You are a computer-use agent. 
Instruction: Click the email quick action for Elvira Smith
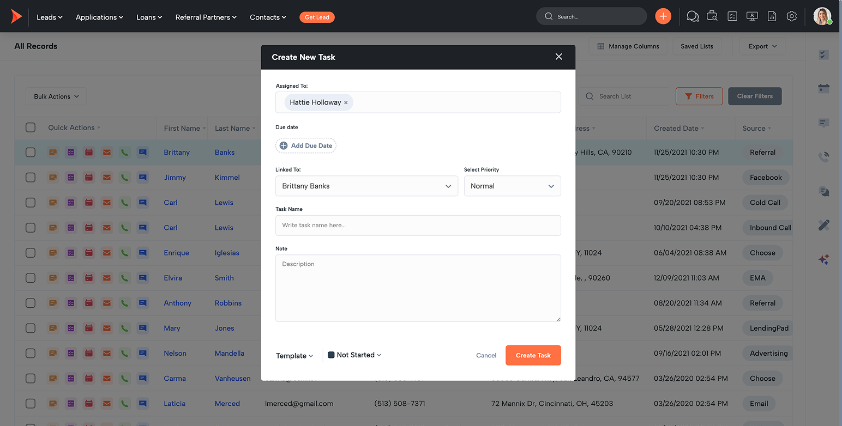[107, 278]
